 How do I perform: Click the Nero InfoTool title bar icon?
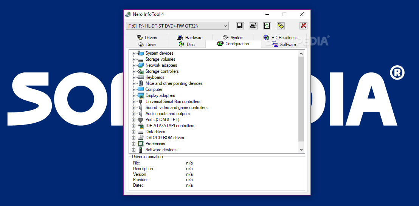coord(128,14)
